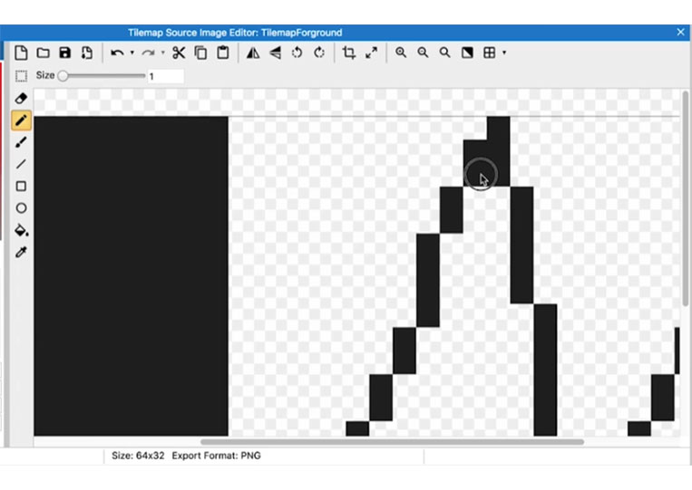Flip the image vertically
This screenshot has width=692, height=490.
coord(276,53)
